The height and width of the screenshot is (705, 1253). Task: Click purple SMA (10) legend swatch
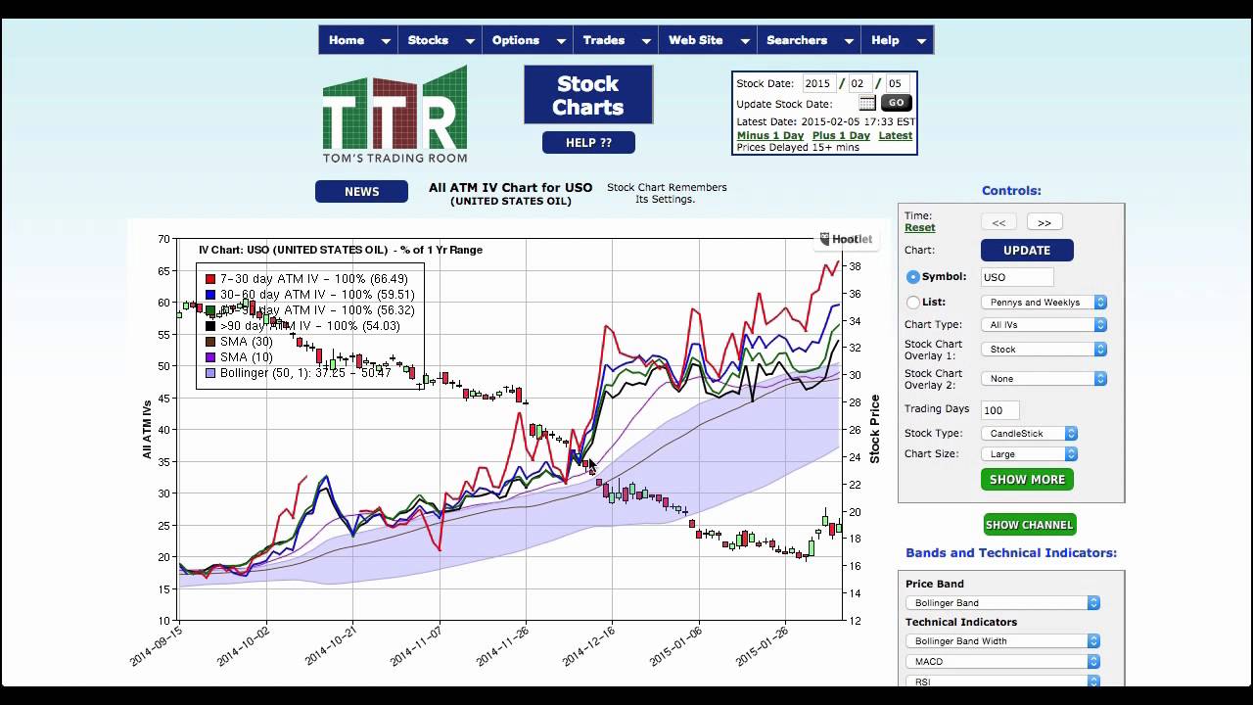(210, 357)
